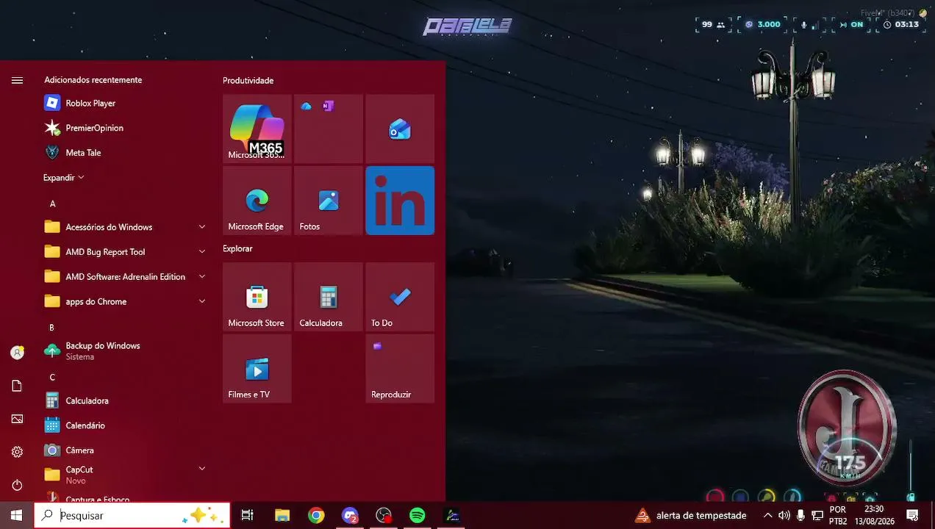Click the Produtividade group title
This screenshot has height=529, width=935.
pyautogui.click(x=248, y=81)
